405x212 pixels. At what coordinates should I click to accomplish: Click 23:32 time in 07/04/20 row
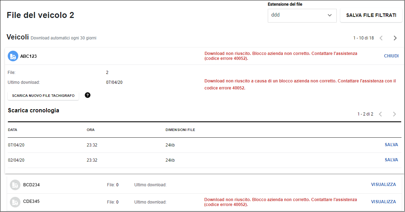(x=92, y=145)
